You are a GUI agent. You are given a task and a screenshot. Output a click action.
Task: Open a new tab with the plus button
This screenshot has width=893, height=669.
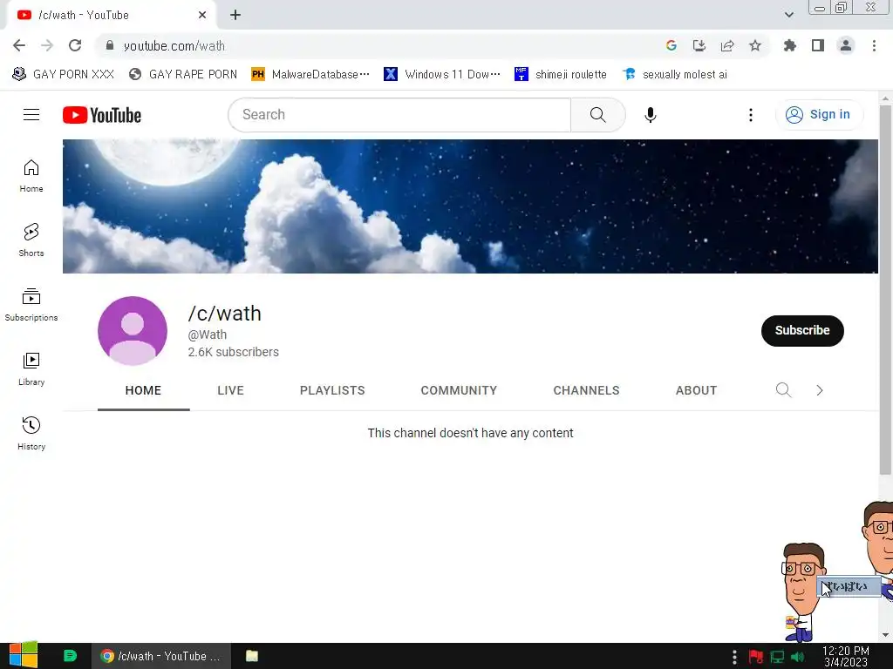(235, 15)
